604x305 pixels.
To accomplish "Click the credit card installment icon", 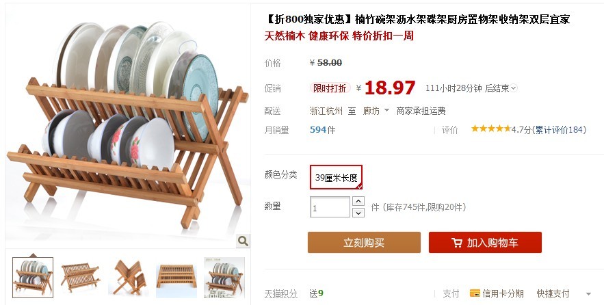I will pos(475,293).
